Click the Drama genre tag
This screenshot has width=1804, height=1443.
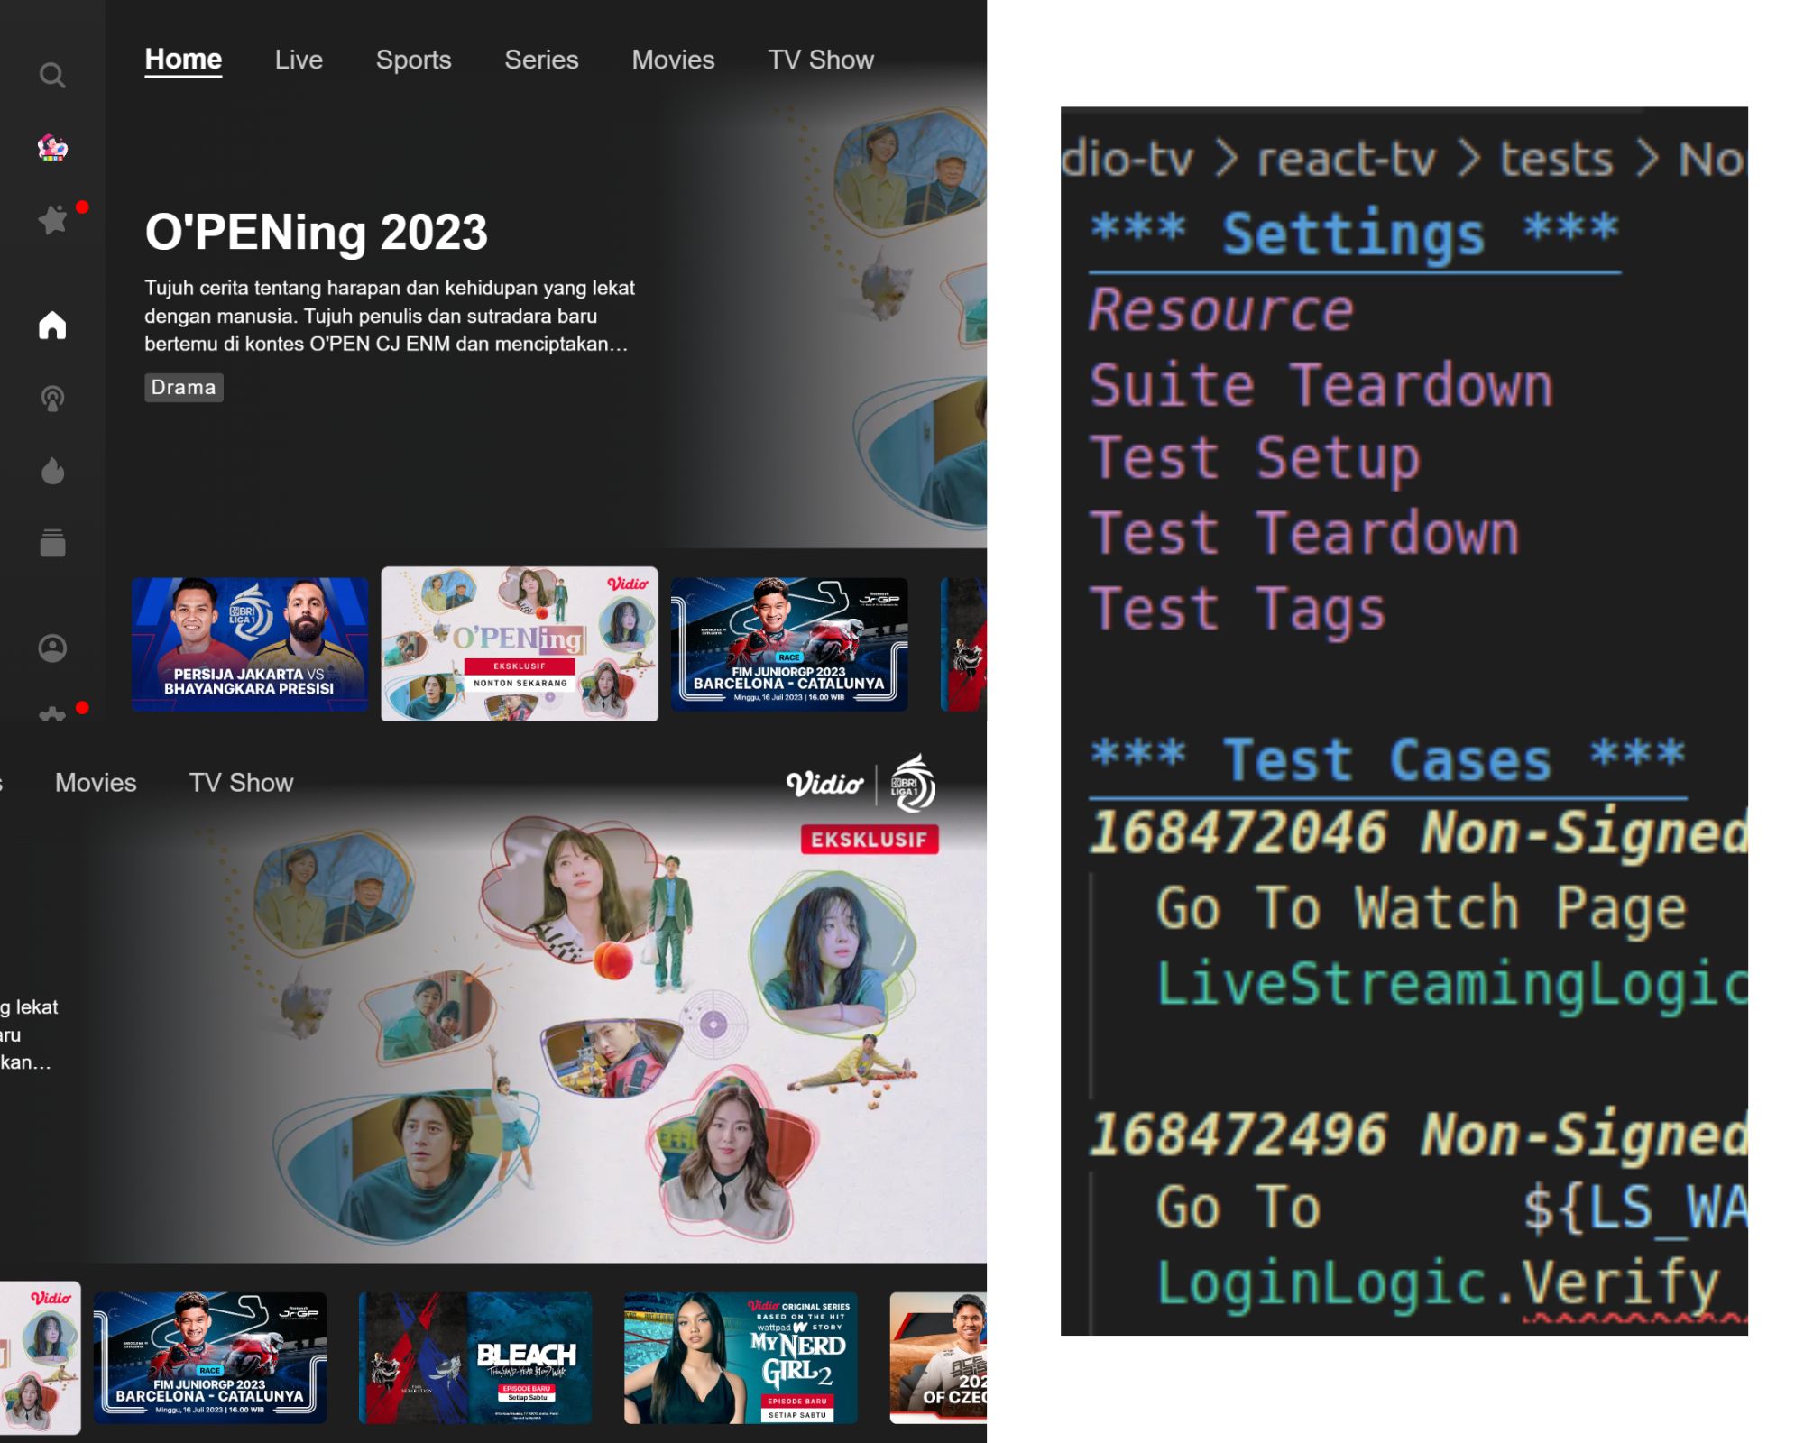pos(183,388)
